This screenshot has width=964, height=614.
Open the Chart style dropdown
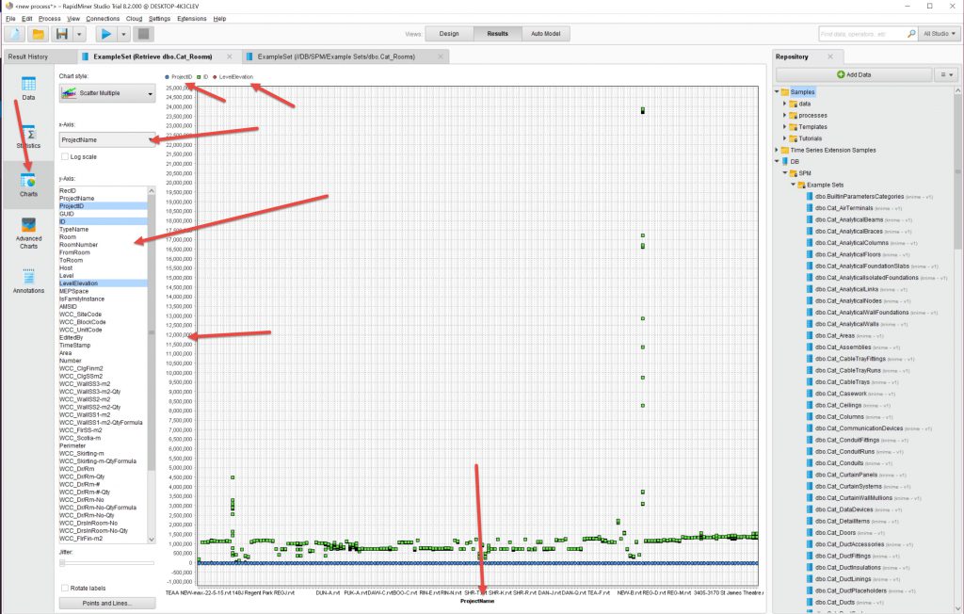(x=106, y=93)
